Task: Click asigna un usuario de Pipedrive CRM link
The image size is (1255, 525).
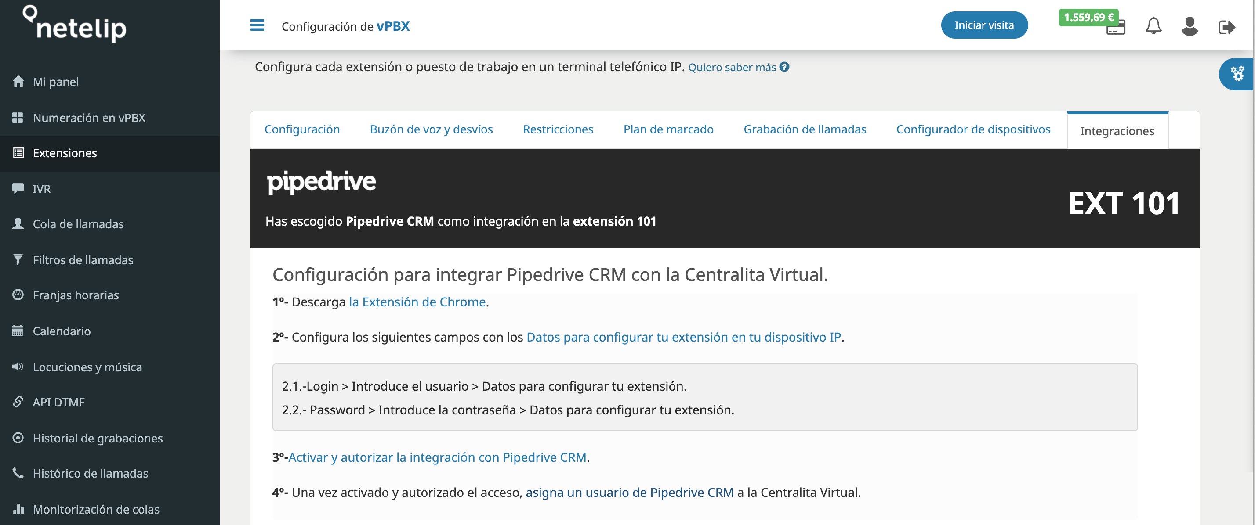Action: click(x=629, y=492)
